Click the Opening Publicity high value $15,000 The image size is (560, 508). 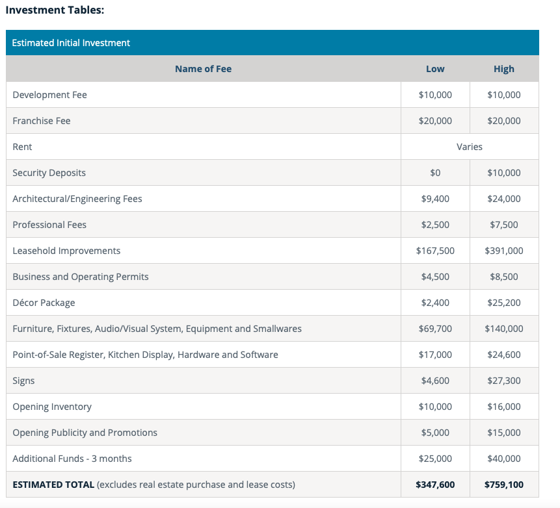504,433
